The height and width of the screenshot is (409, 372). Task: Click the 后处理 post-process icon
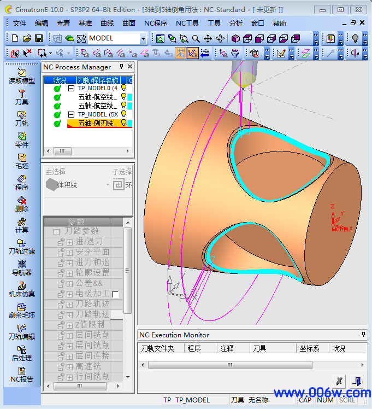pos(22,354)
